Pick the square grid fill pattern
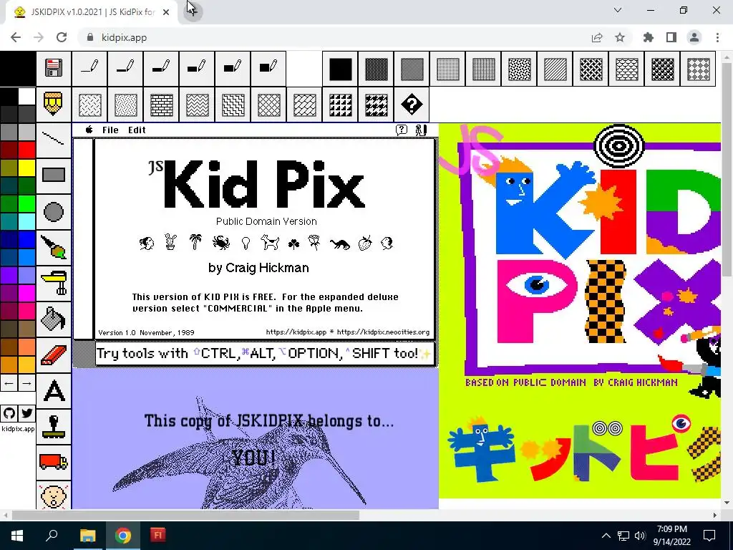This screenshot has height=550, width=733. [484, 69]
